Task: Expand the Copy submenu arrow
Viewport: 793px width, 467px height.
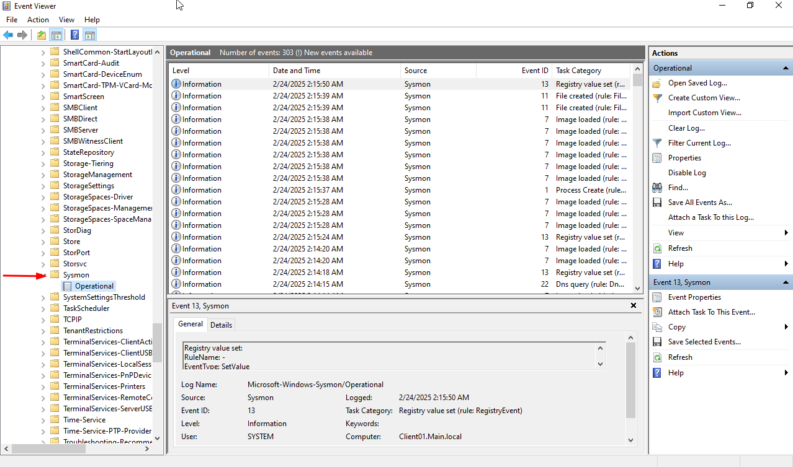Action: point(786,327)
